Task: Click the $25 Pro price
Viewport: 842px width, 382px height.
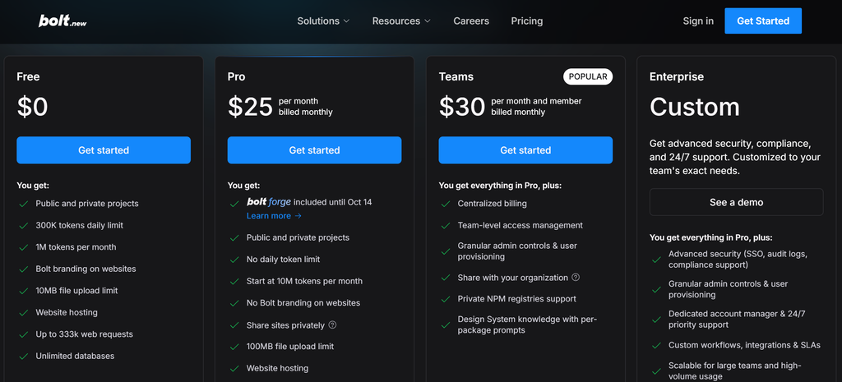Action: point(250,107)
